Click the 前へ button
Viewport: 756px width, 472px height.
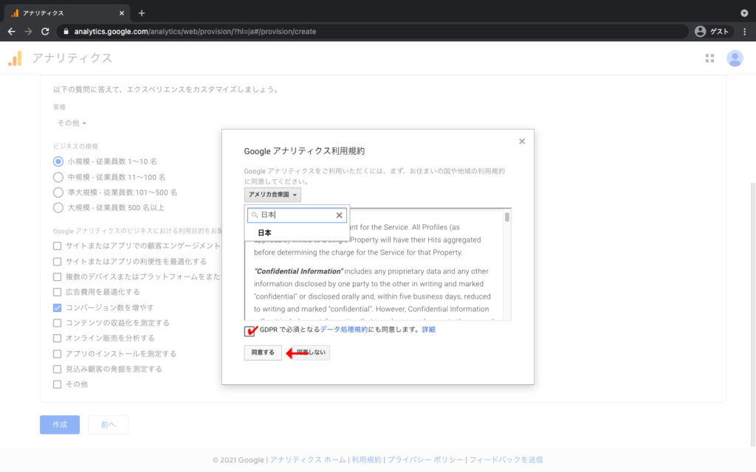(x=108, y=425)
